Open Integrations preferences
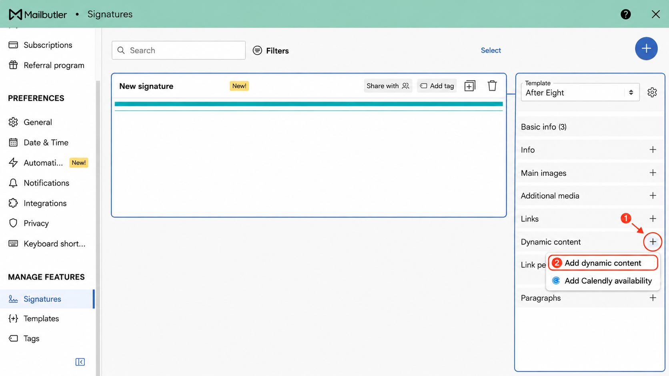This screenshot has height=376, width=669. point(47,203)
